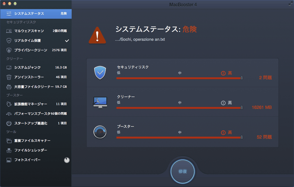Select システムジャンク in the sidebar
This screenshot has height=187, width=294.
[x=27, y=68]
